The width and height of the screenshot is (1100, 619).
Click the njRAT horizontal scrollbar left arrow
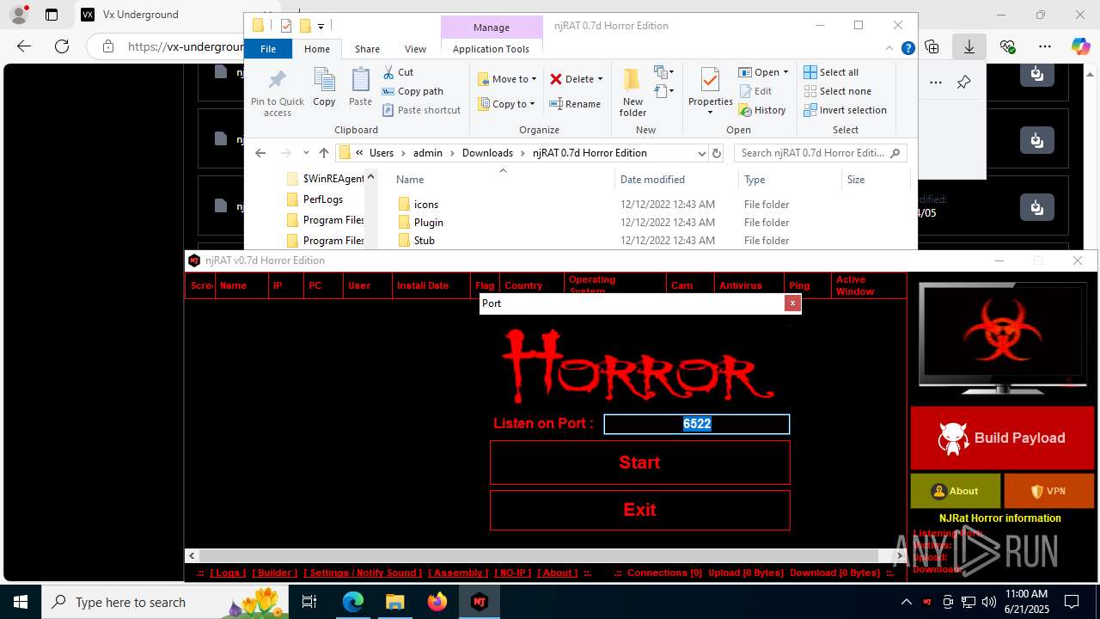point(192,556)
